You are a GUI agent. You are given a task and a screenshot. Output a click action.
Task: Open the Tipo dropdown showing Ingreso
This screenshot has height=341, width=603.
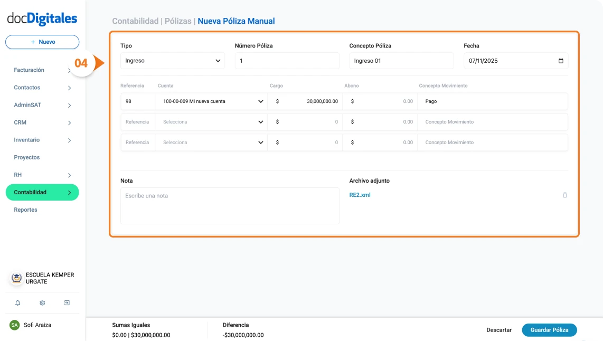172,60
